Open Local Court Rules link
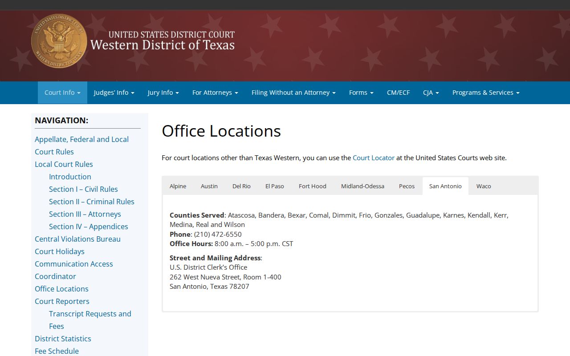 64,164
